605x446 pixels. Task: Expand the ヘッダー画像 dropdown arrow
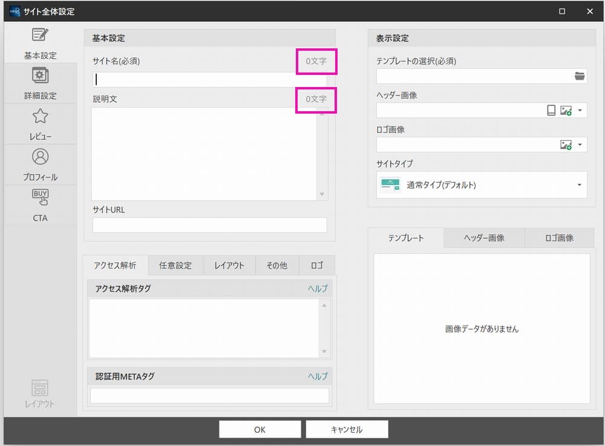pyautogui.click(x=580, y=111)
